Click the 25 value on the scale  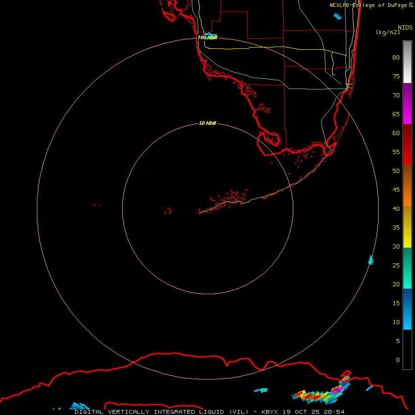[x=396, y=265]
